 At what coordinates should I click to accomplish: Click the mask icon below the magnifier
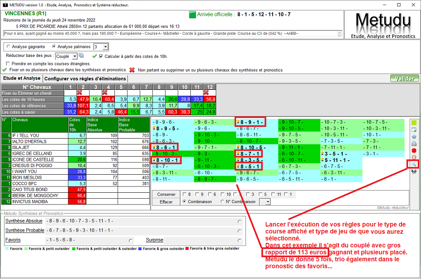click(x=414, y=171)
